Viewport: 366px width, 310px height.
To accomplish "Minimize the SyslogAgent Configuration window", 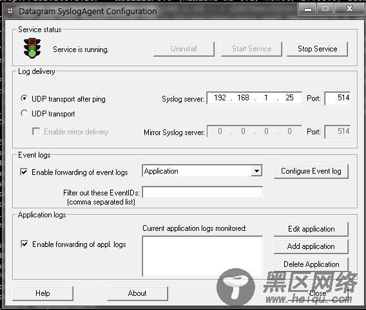I will coord(307,9).
